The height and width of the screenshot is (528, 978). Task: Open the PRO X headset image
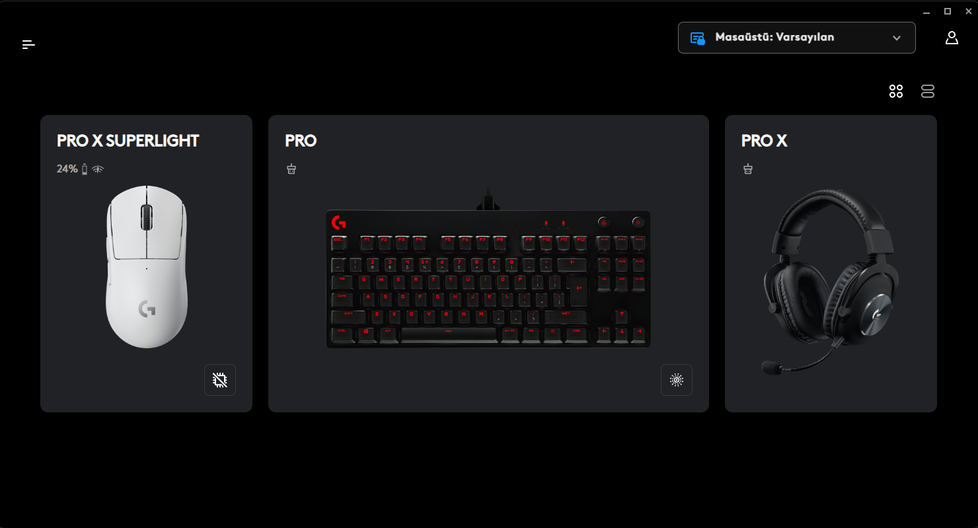831,282
